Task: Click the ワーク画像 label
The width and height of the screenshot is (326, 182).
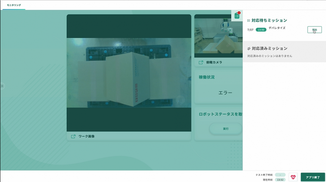Action: 86,136
